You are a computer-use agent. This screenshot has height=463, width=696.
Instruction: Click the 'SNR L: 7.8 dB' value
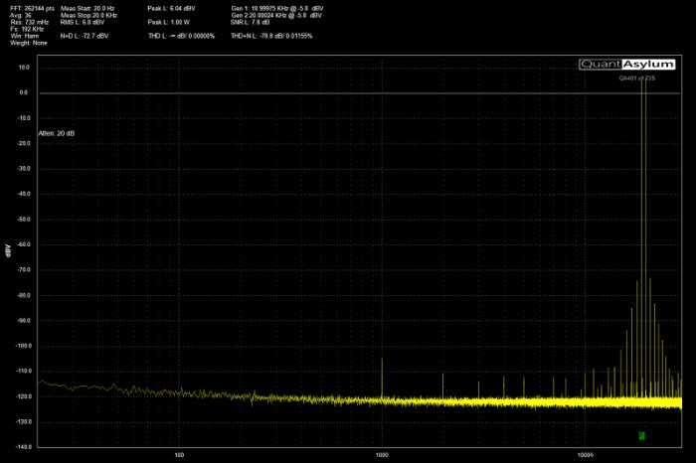click(250, 22)
